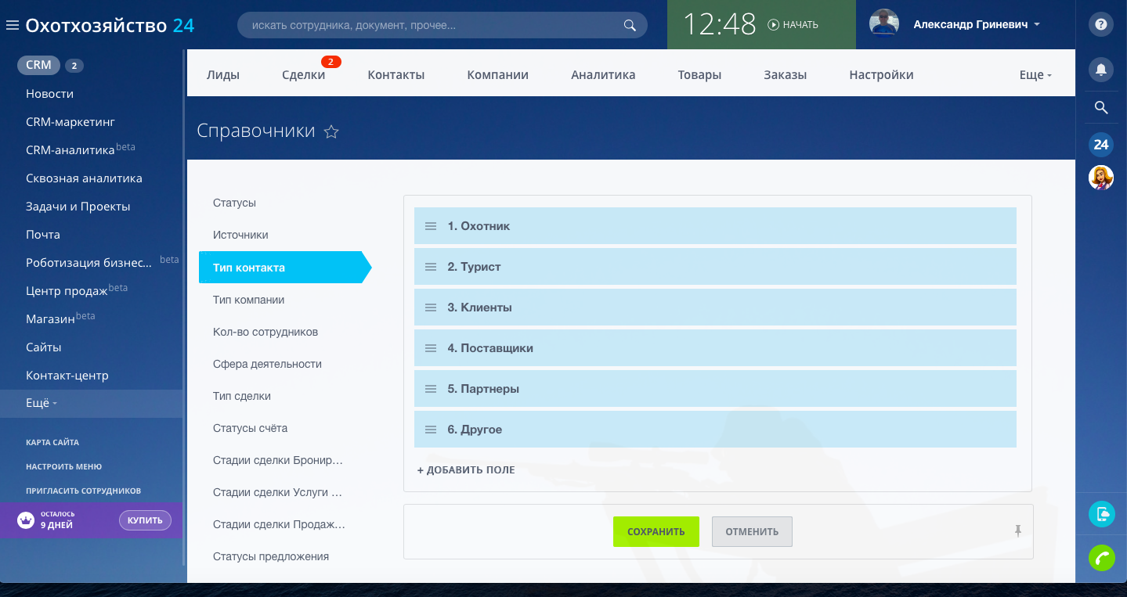Select the Сфера деятельности reference list
Screen dimensions: 1127x597
267,364
